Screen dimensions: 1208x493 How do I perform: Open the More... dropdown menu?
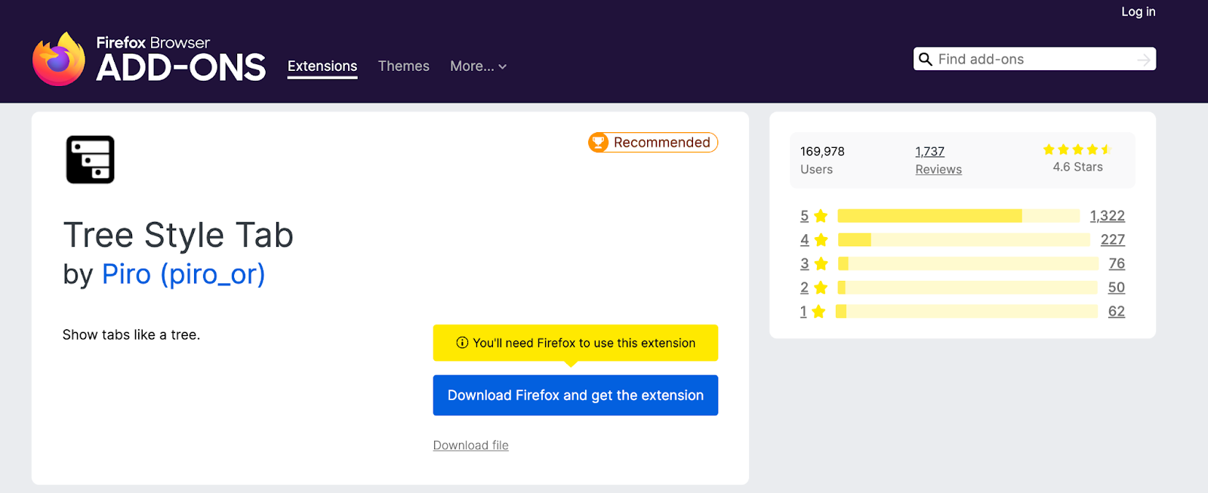click(x=479, y=66)
